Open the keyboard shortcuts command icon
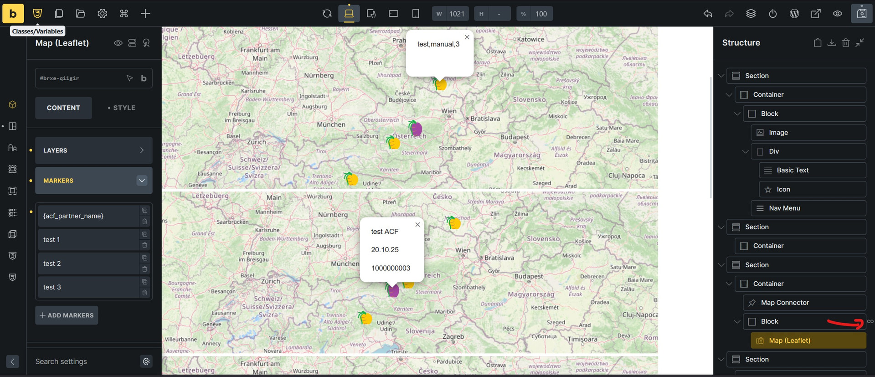 (x=124, y=14)
